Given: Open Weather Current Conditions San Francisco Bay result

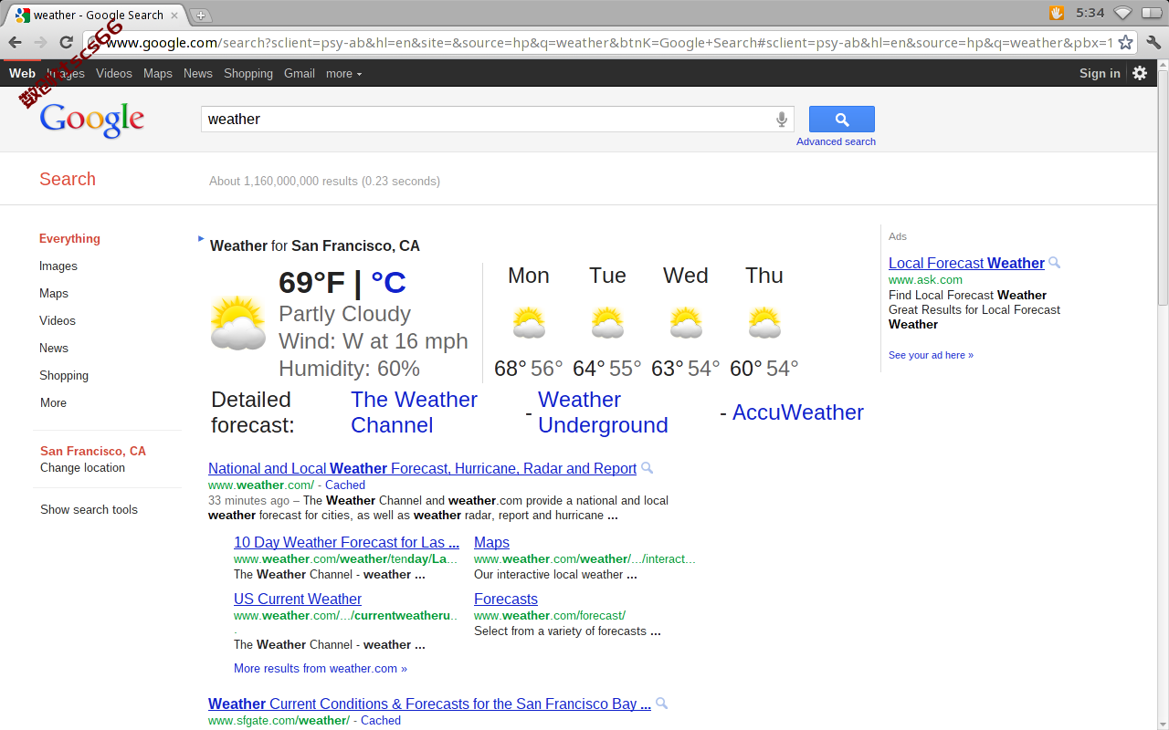Looking at the screenshot, I should [429, 704].
